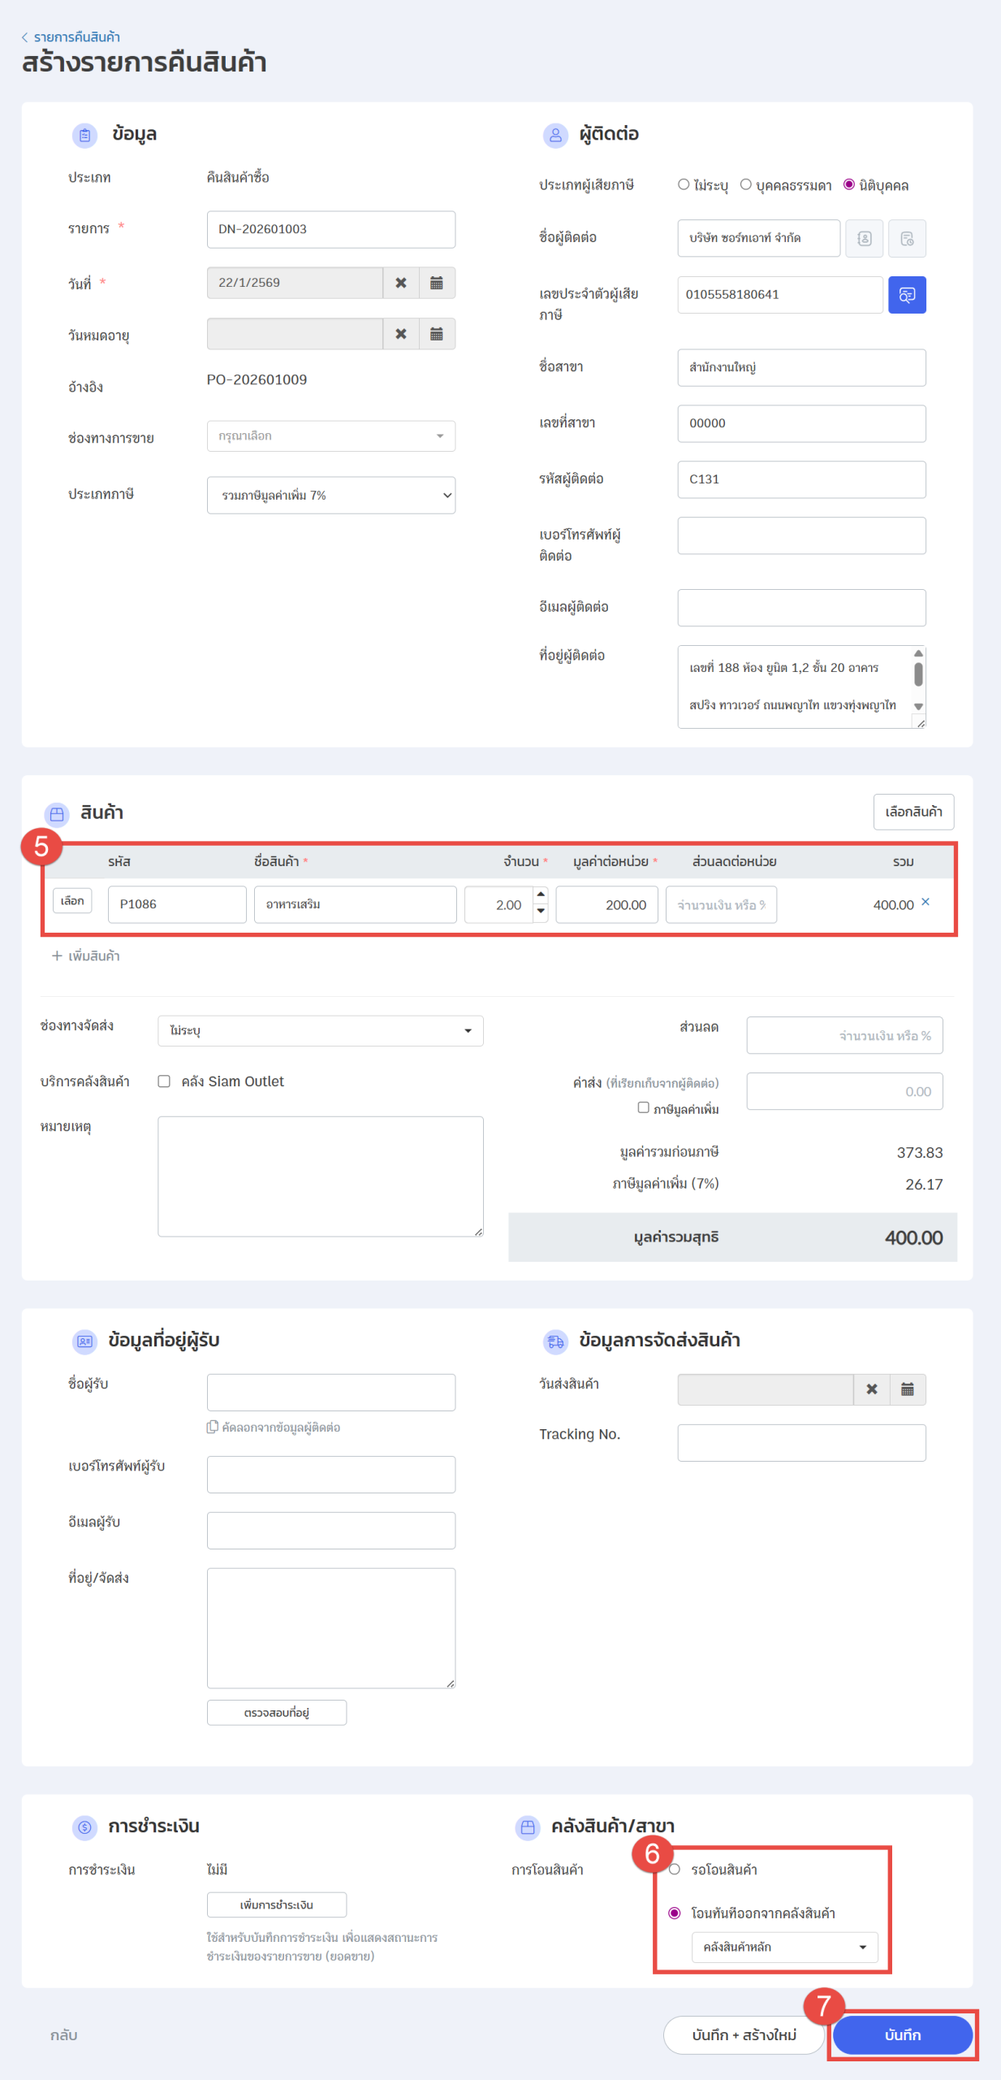Click into the Tracking No. field
The image size is (1001, 2080).
(800, 1443)
